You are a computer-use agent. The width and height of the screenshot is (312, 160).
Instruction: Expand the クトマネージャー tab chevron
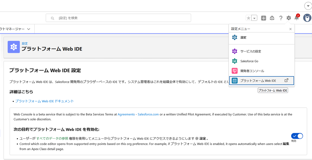29,29
